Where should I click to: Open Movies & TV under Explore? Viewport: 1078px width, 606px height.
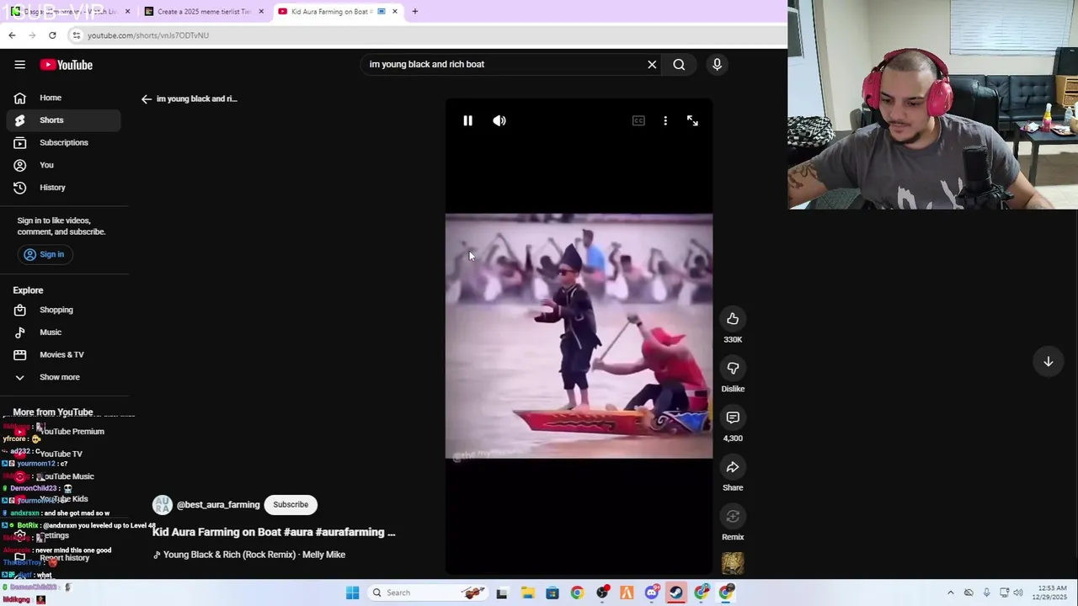pyautogui.click(x=63, y=354)
